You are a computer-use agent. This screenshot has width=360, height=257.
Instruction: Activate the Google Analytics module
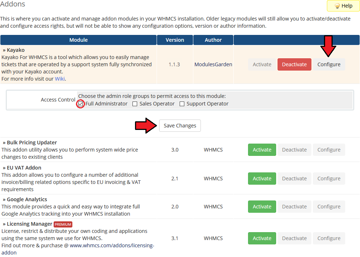coord(262,207)
